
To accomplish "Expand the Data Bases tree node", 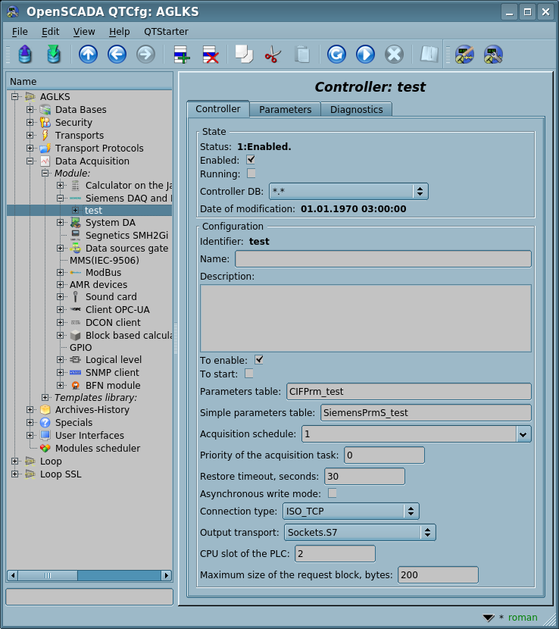I will pos(30,109).
